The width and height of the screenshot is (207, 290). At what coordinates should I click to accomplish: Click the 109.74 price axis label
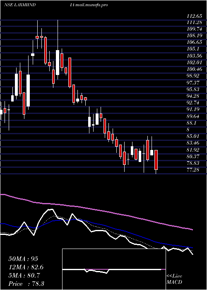tap(195, 29)
